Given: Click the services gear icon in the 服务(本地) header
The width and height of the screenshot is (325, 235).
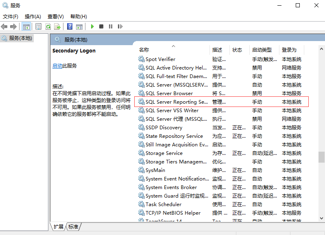Looking at the screenshot, I should tap(58, 39).
